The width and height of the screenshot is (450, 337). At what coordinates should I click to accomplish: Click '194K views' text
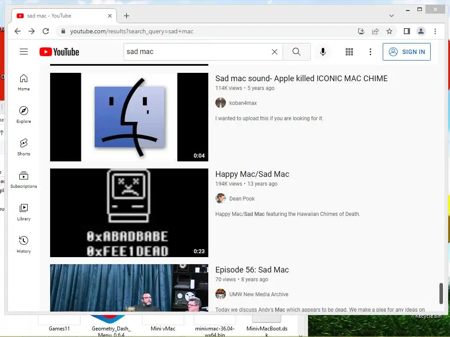(x=229, y=184)
